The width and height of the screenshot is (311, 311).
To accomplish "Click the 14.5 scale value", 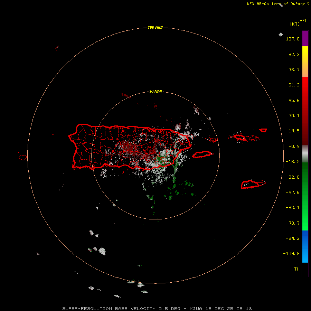I will click(x=294, y=131).
